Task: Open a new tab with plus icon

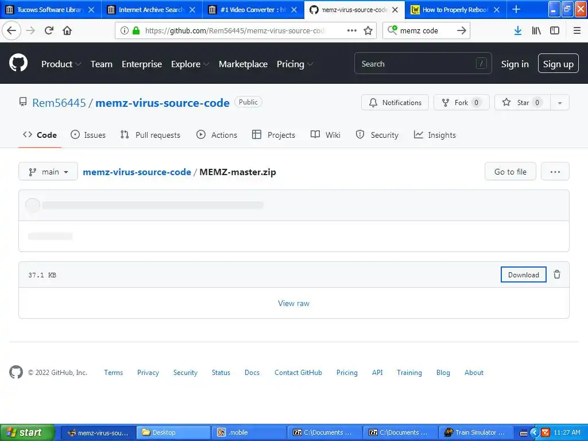Action: pyautogui.click(x=516, y=9)
